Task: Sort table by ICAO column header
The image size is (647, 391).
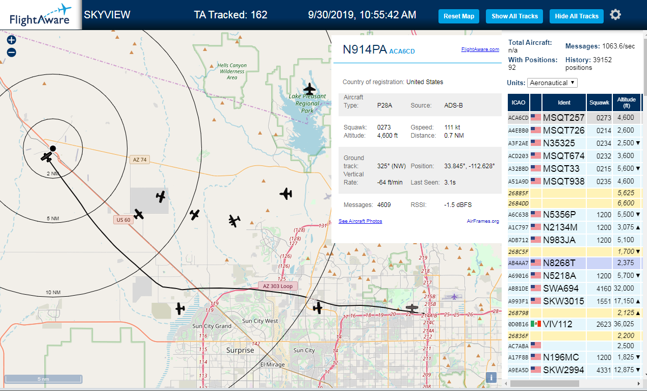Action: tap(519, 102)
